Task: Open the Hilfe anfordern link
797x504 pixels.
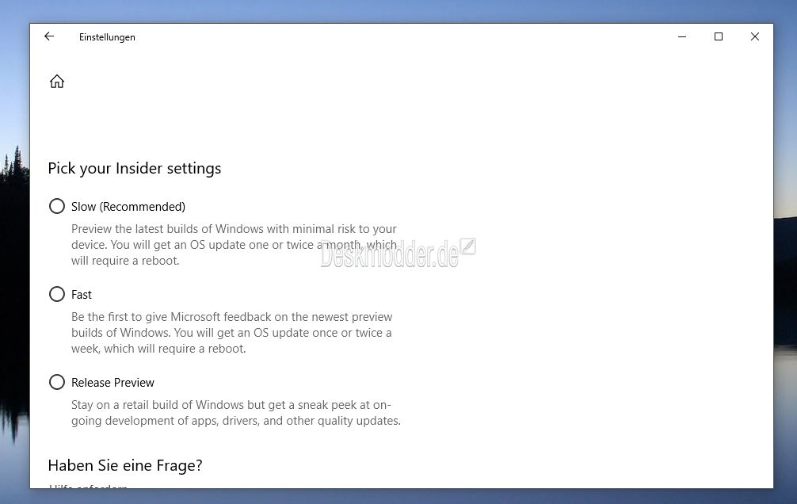Action: coord(88,487)
